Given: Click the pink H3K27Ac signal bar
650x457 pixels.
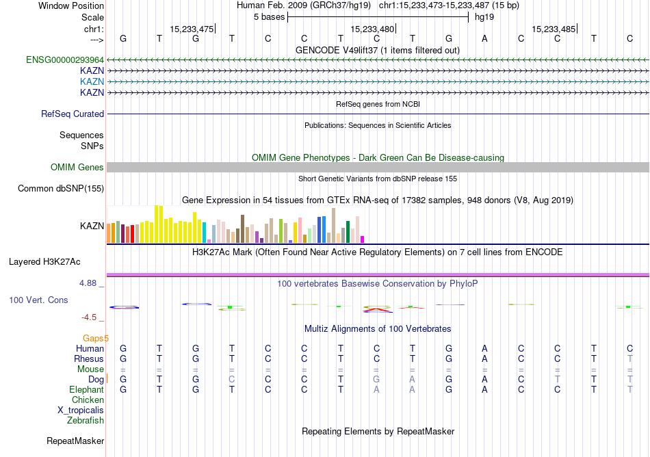Looking at the screenshot, I should (x=378, y=275).
